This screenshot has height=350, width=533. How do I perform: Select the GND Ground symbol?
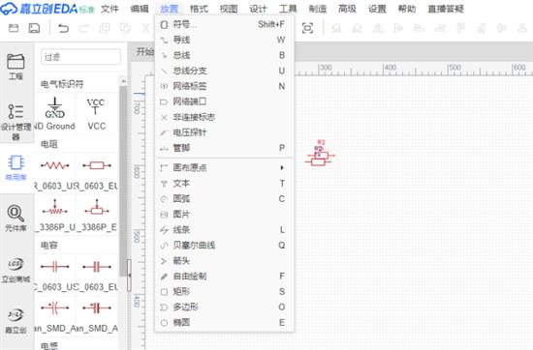coord(54,114)
